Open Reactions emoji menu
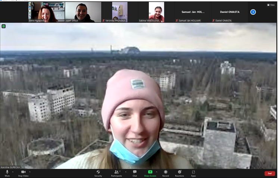 click(179, 173)
